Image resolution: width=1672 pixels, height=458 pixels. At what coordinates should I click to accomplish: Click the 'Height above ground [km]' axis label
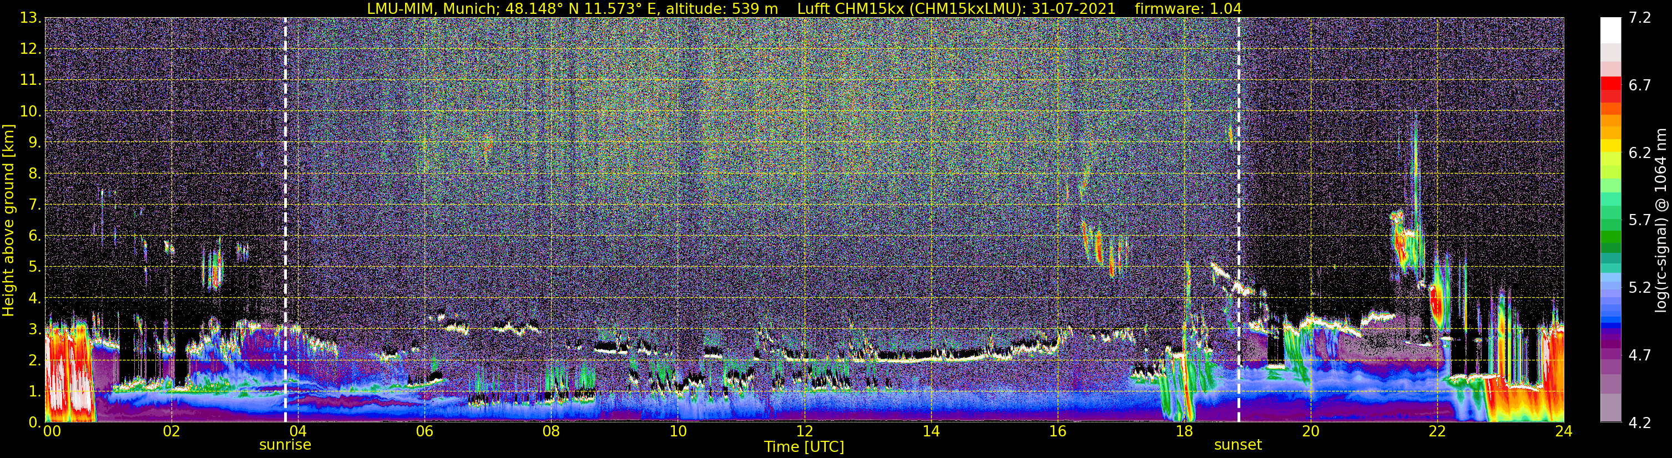tap(8, 221)
